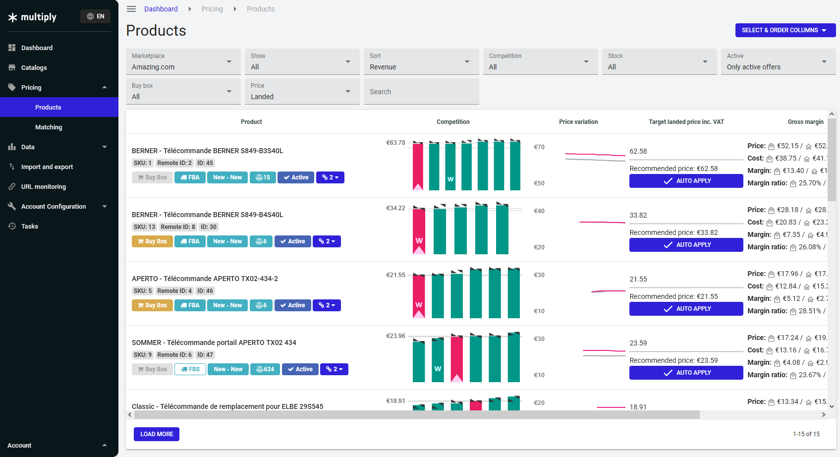The image size is (840, 457).
Task: Open the EN language selector
Action: 96,16
